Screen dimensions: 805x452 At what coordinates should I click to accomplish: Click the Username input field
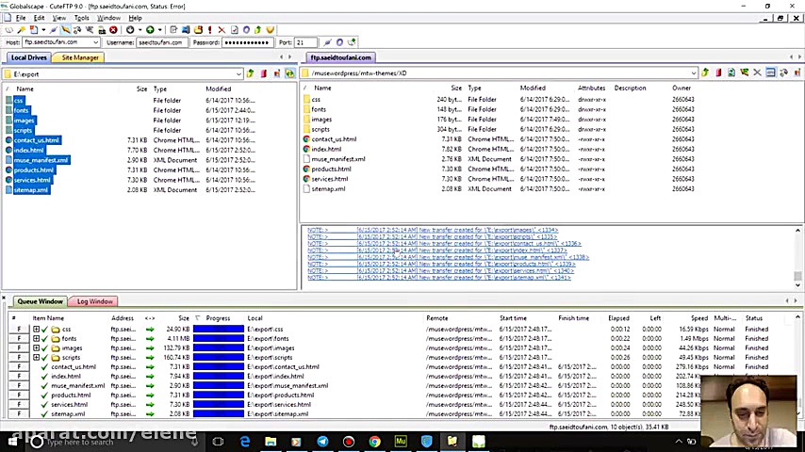tap(160, 42)
